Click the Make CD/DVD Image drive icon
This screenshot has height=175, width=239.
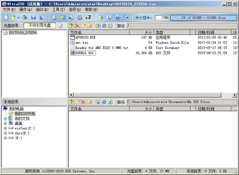(54, 18)
